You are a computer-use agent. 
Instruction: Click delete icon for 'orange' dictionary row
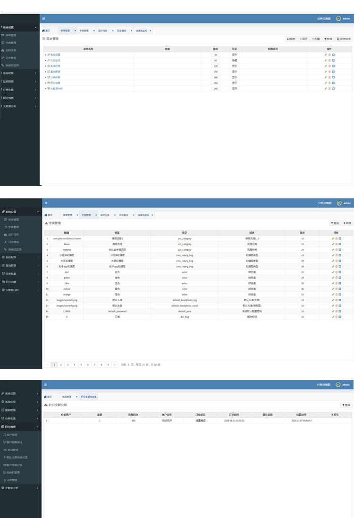tap(336, 294)
